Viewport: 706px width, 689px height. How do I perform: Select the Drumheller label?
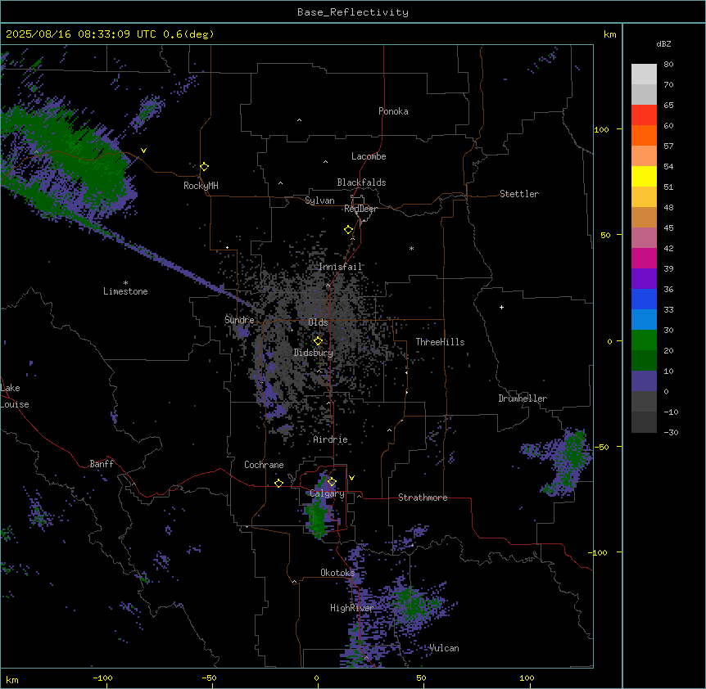click(523, 399)
